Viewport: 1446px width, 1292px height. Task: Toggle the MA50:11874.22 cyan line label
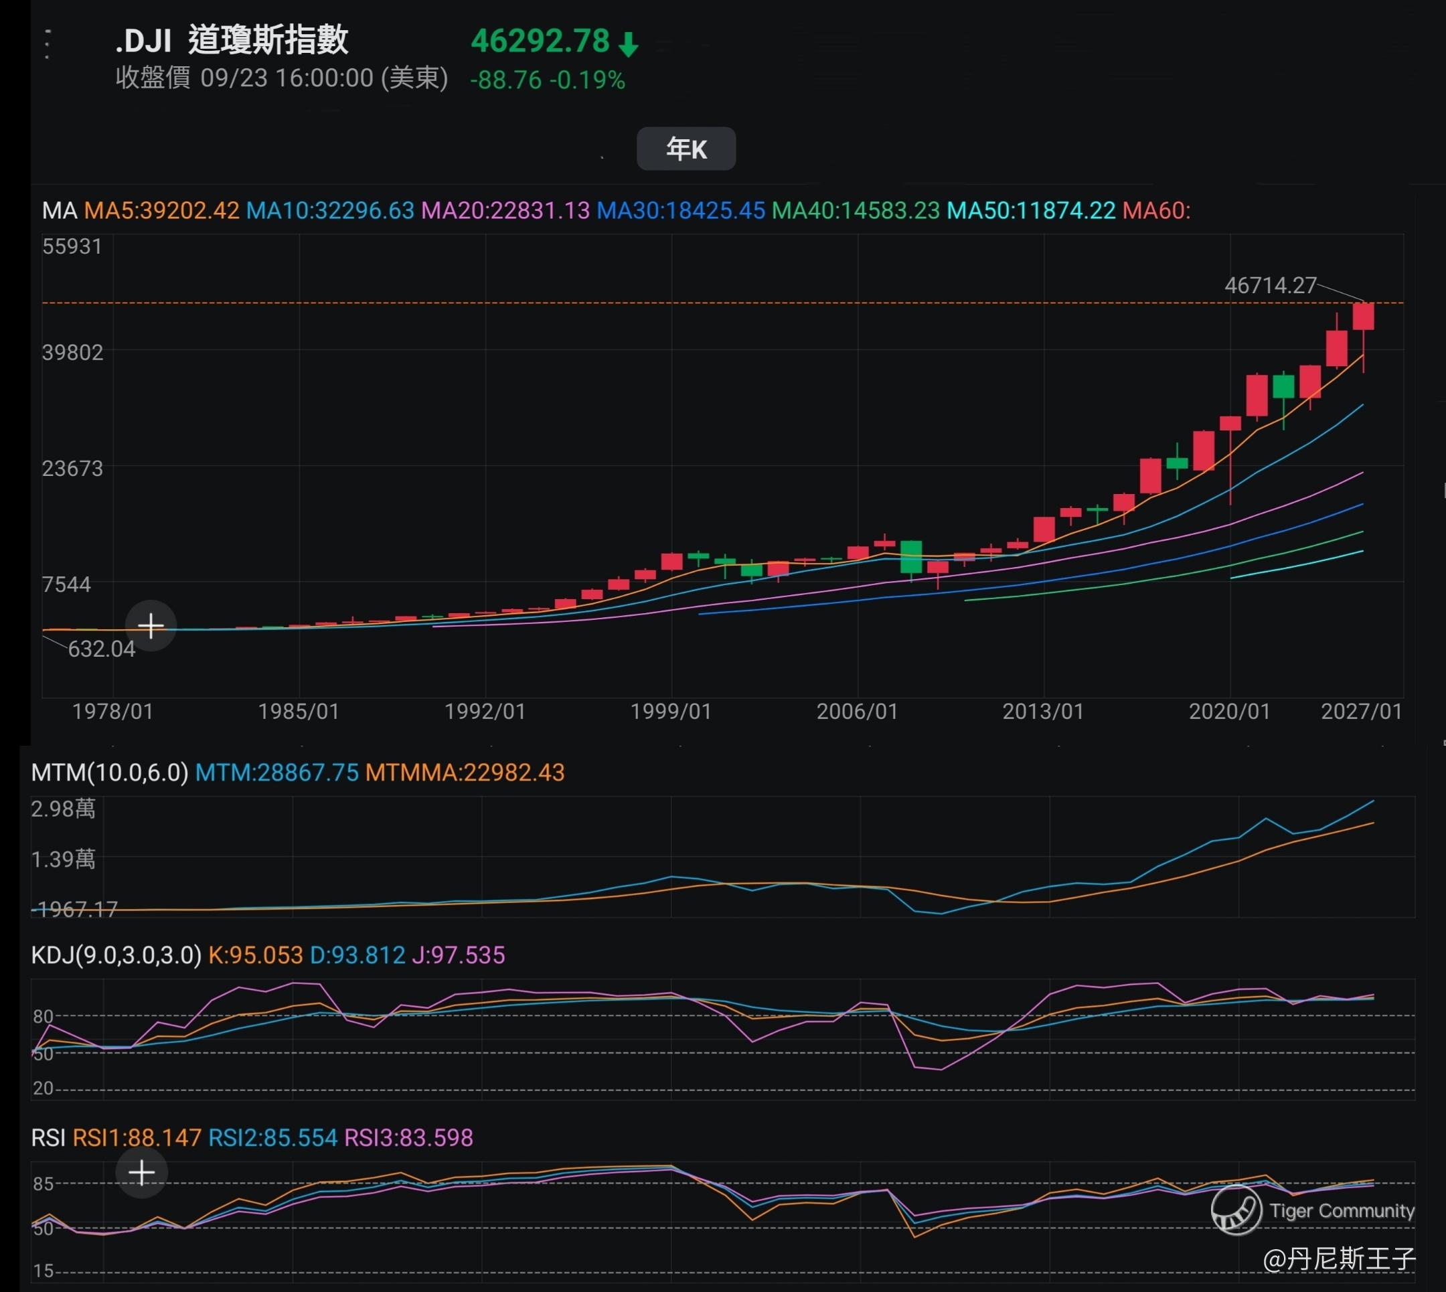point(1031,211)
